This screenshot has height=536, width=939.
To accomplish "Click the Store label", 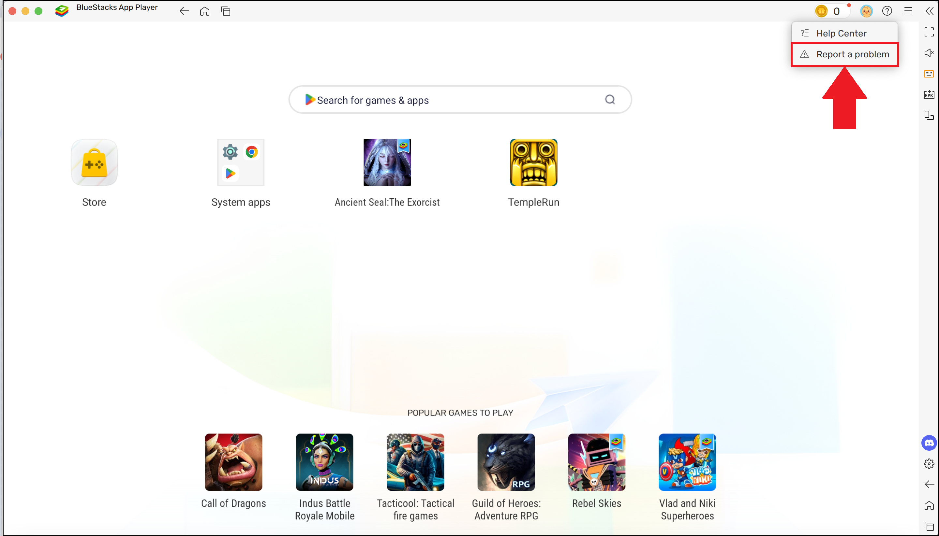I will (94, 202).
